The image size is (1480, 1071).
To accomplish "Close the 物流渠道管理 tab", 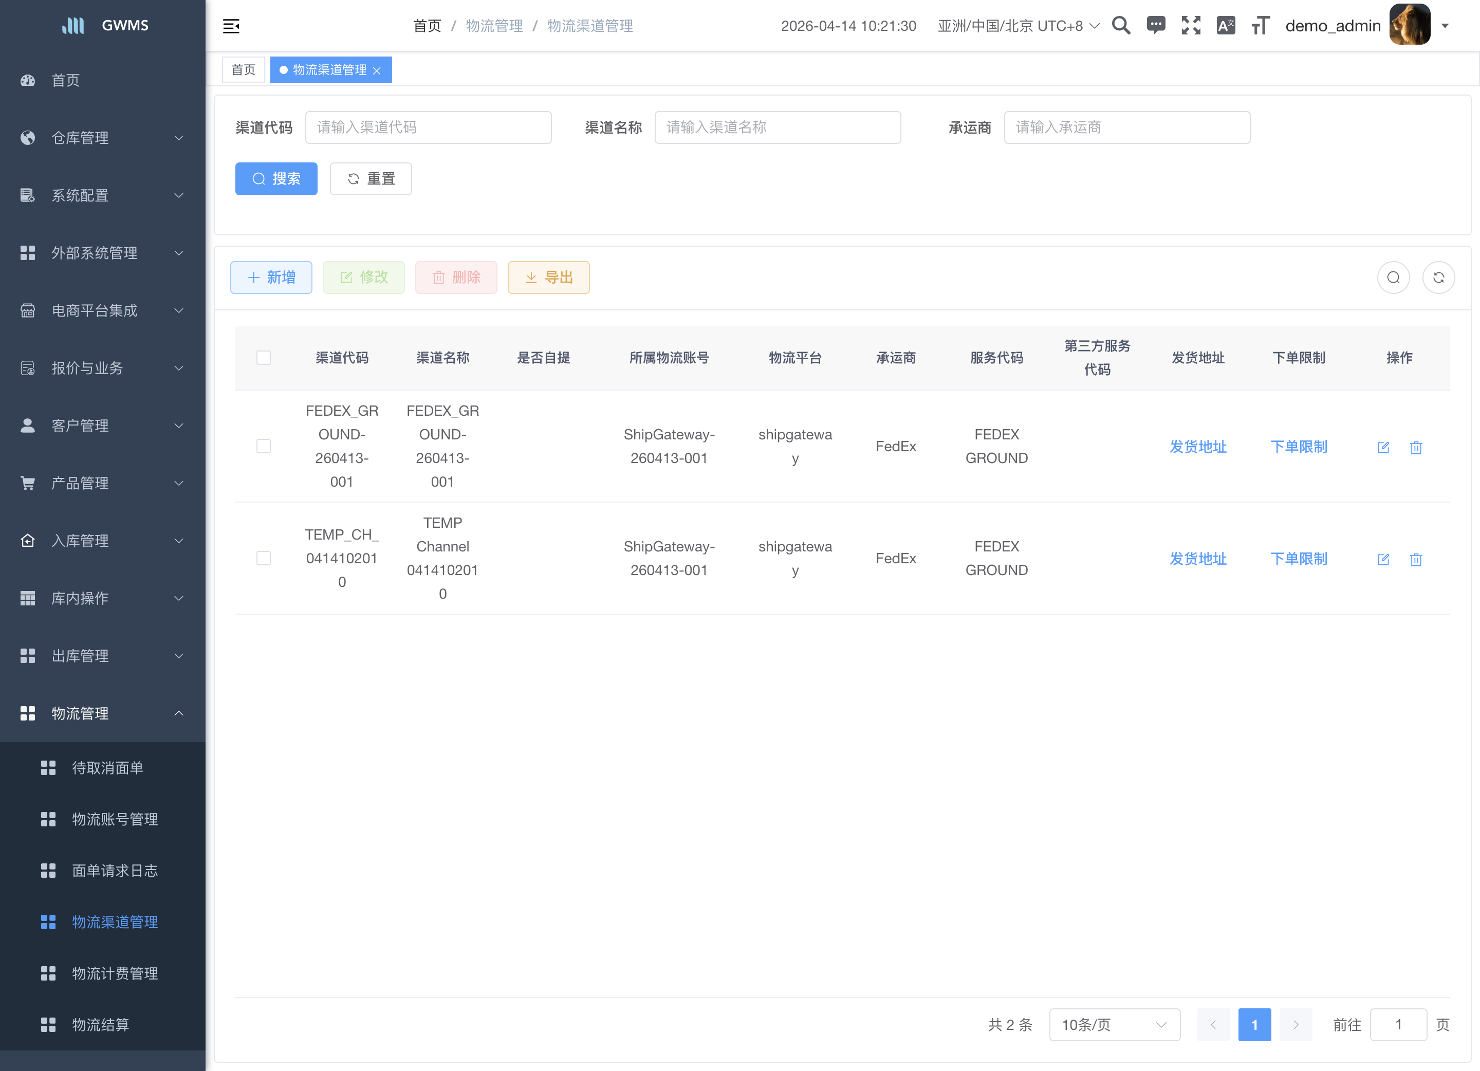I will [x=377, y=70].
